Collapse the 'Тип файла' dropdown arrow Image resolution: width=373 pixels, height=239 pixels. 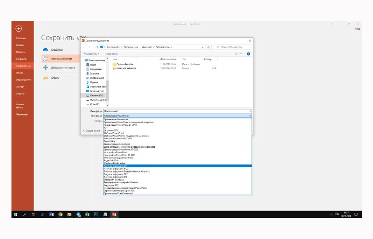click(x=250, y=116)
